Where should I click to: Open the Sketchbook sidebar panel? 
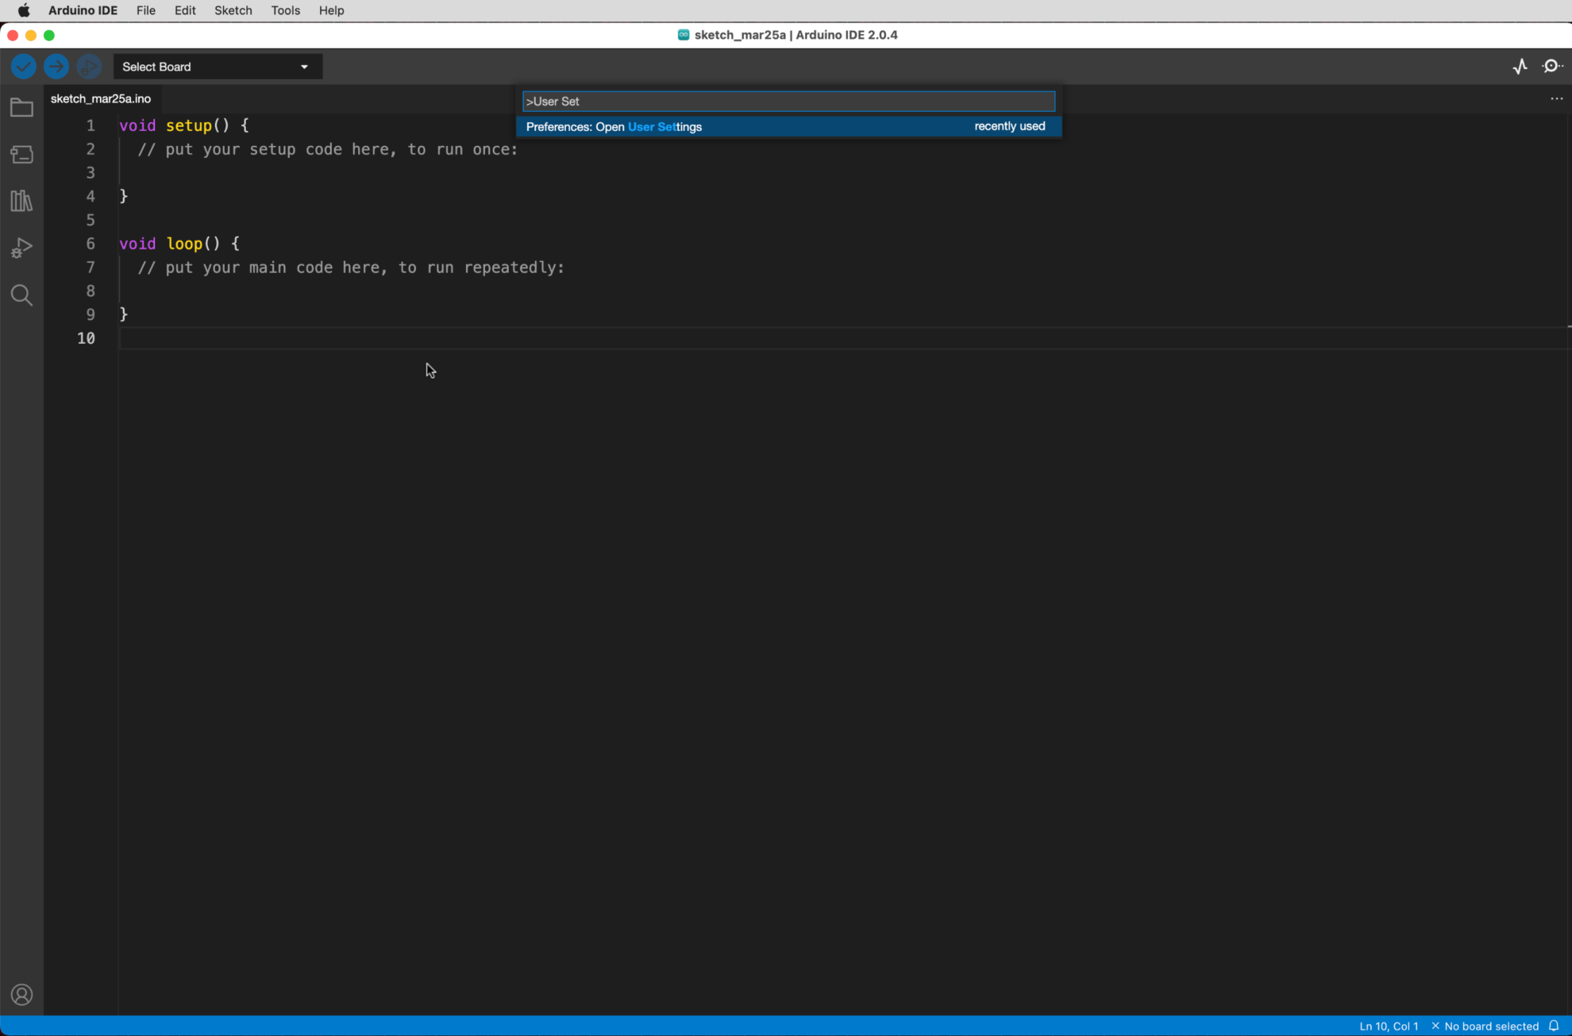(21, 107)
